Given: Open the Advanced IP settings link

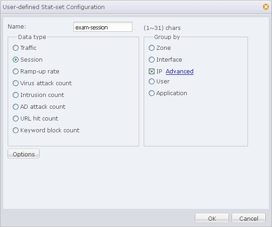Looking at the screenshot, I should click(180, 71).
